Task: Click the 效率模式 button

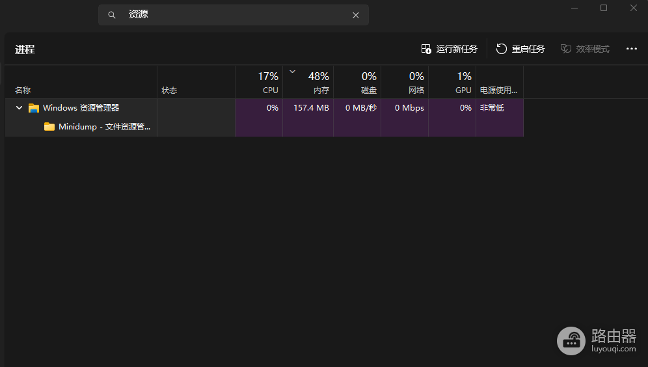Action: (x=585, y=49)
